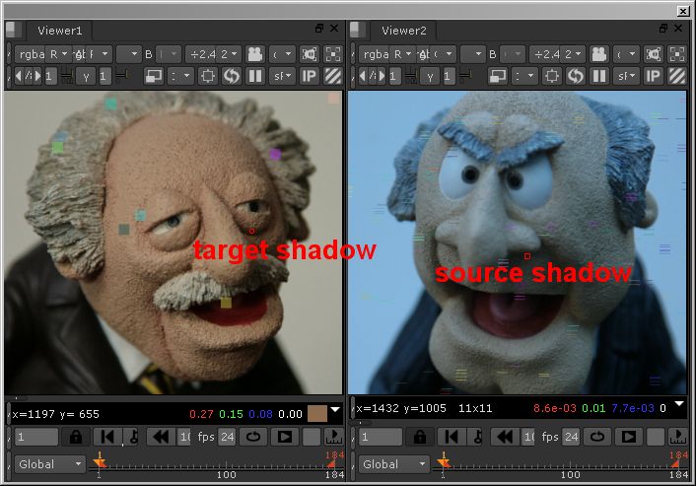Open Viewer1 viewer process sRGB dropdown
Image resolution: width=696 pixels, height=486 pixels.
pos(282,76)
